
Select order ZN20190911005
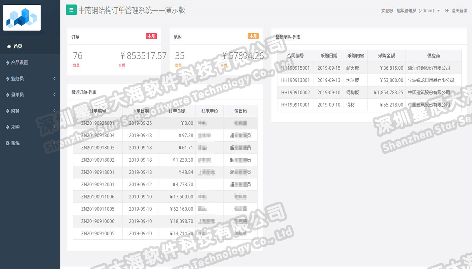pos(98,209)
